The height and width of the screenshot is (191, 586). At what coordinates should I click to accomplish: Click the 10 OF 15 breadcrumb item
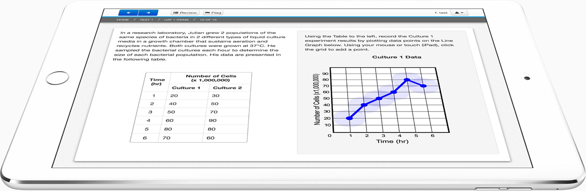(208, 20)
